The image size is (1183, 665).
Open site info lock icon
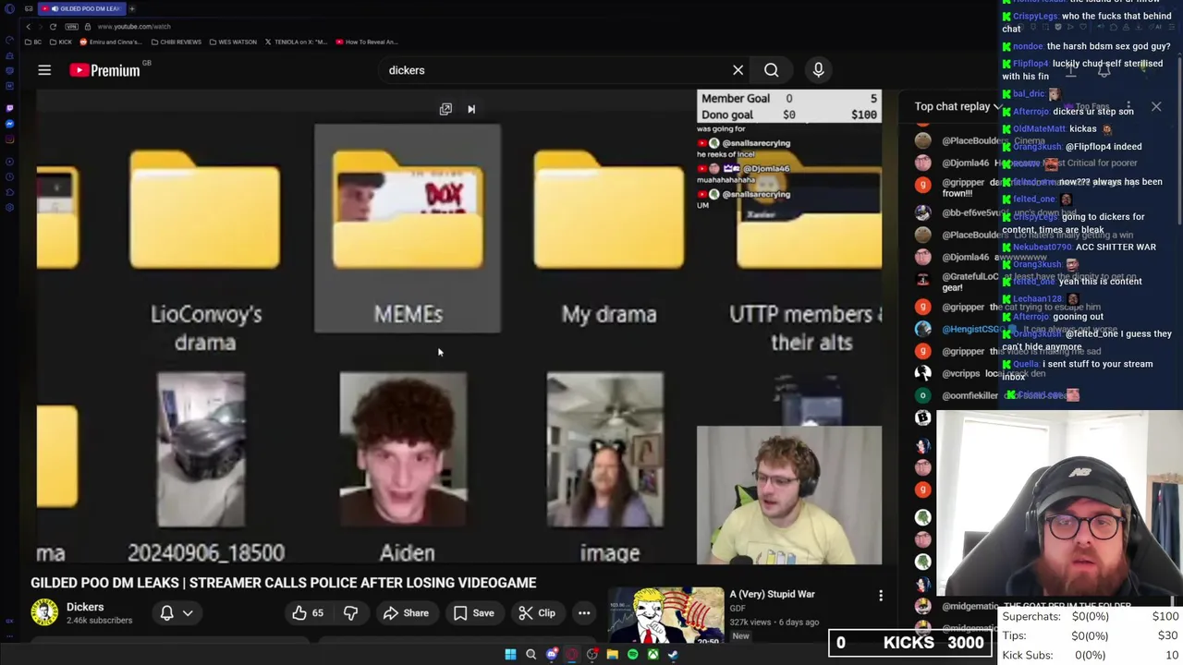click(x=88, y=27)
